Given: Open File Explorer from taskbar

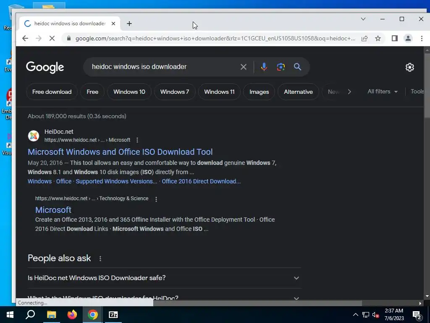Looking at the screenshot, I should pyautogui.click(x=51, y=315).
